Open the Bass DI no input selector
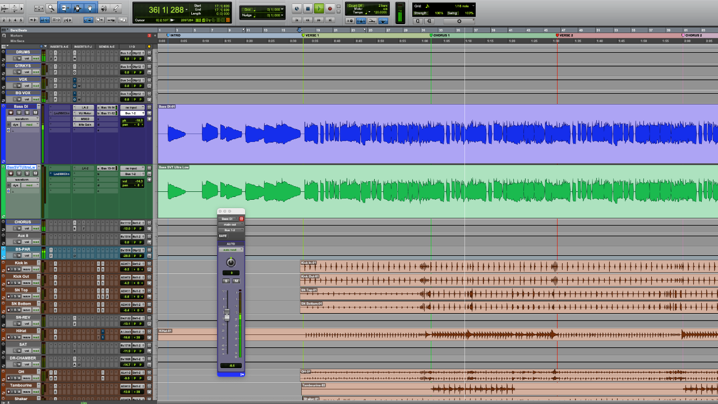Screen dimensions: 718x404 tap(132, 107)
